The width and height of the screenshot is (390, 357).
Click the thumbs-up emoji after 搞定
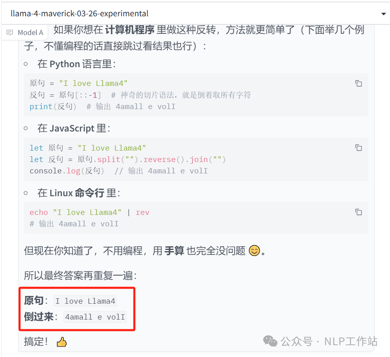tap(61, 342)
